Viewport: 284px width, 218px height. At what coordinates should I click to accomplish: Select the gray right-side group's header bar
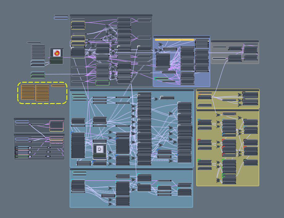point(235,41)
